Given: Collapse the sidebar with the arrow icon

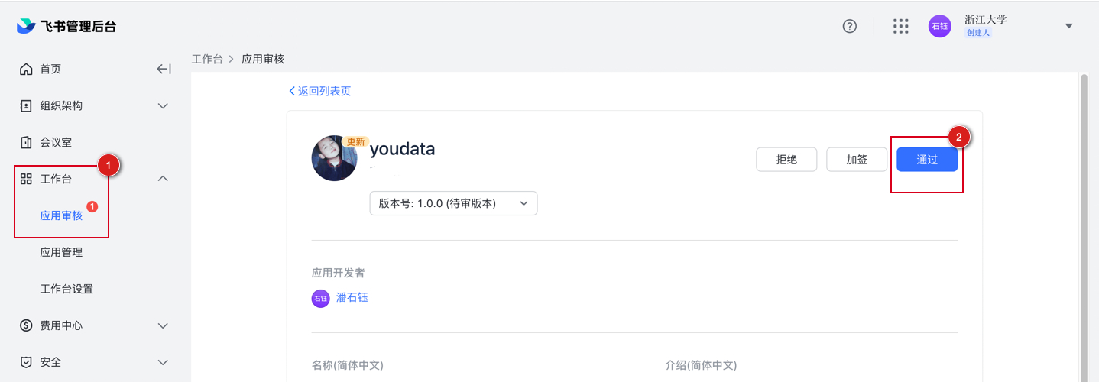Looking at the screenshot, I should coord(163,70).
